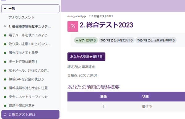This screenshot has width=185, height=119.
Task: Click green completion dot beside 安全にネットサーフィンを
Action: (x=5, y=97)
